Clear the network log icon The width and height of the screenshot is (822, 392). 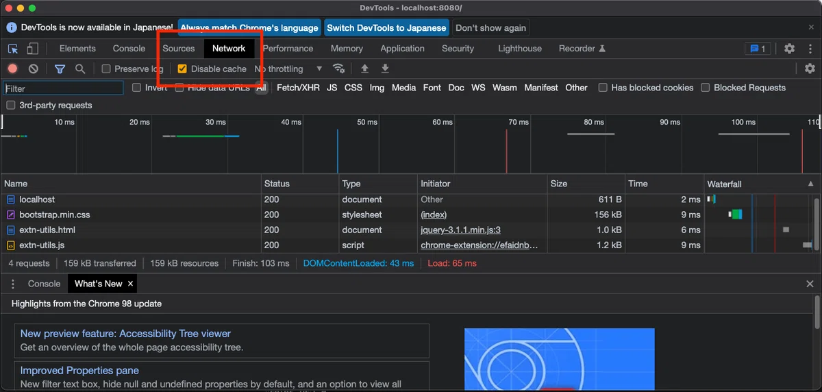coord(33,69)
